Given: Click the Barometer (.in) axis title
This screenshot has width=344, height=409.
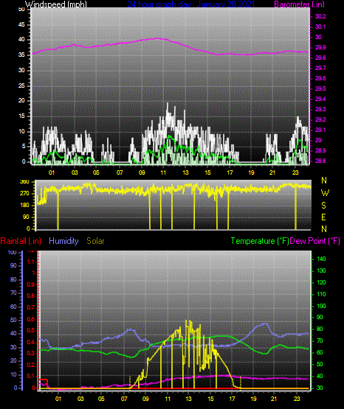Looking at the screenshot, I should point(300,4).
